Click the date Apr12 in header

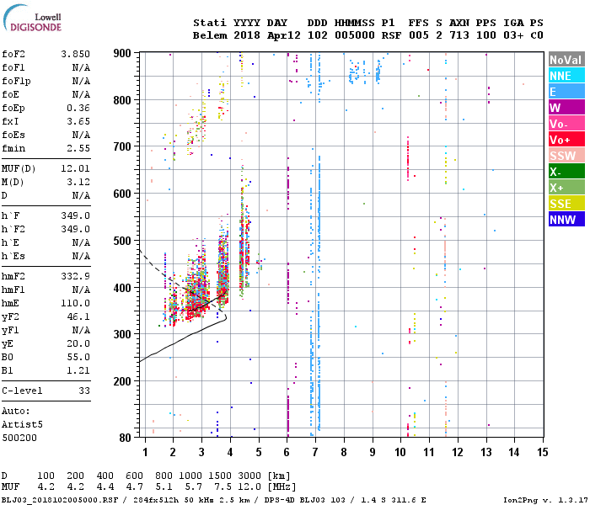284,35
